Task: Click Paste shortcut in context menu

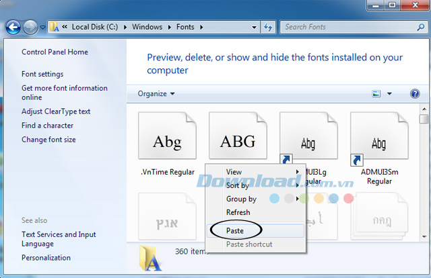Action: (256, 244)
